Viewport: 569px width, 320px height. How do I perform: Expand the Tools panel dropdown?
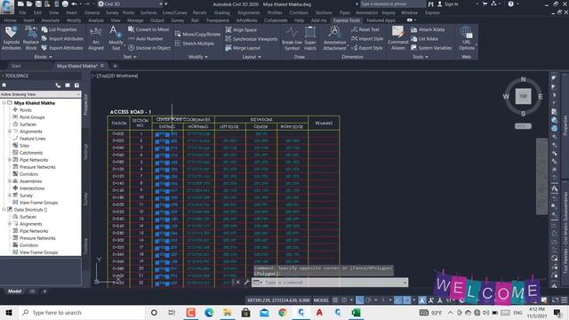tap(421, 57)
